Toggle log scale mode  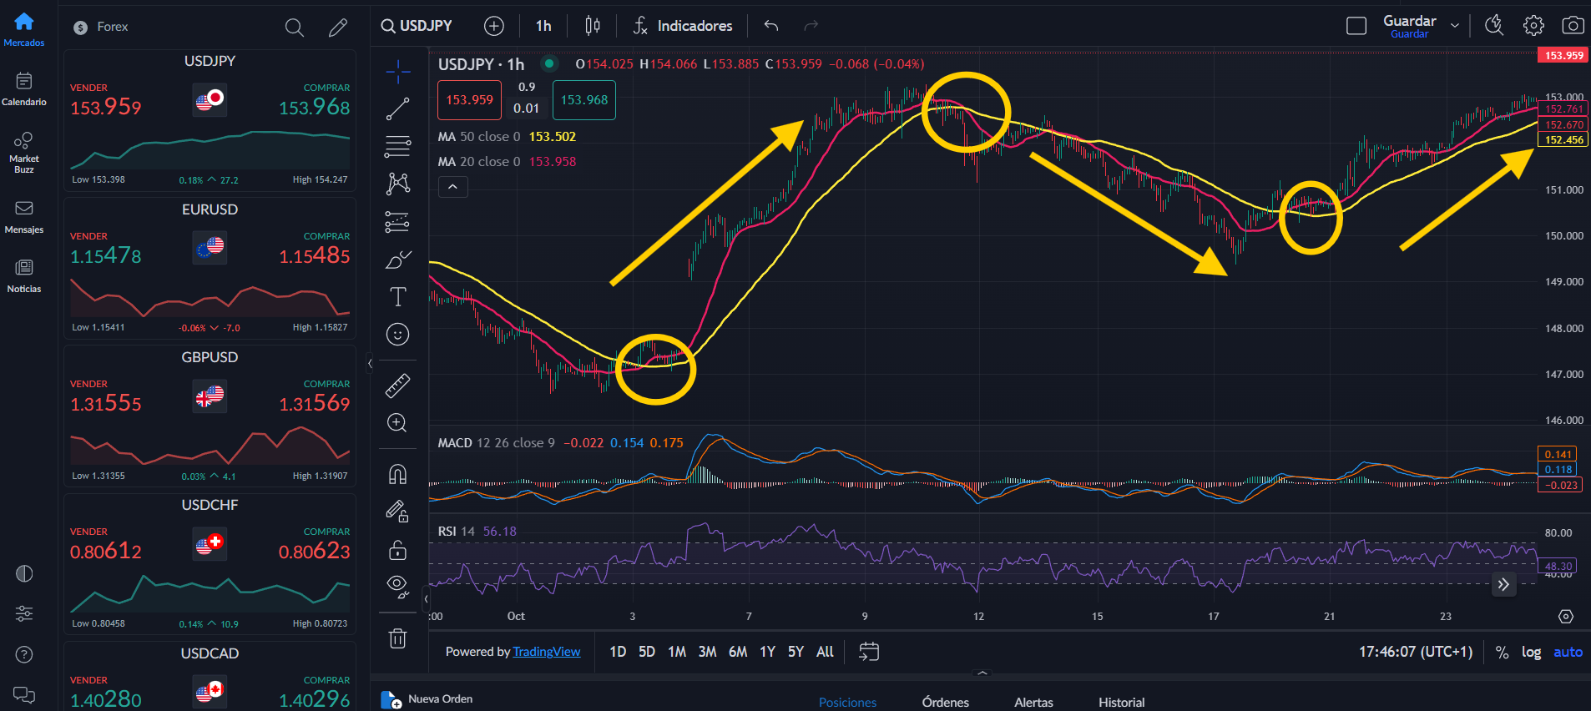click(x=1531, y=653)
